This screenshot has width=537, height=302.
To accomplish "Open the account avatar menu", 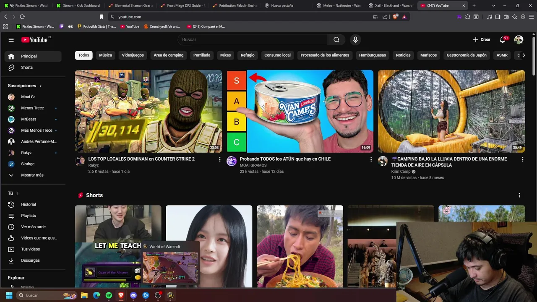I will (x=519, y=39).
